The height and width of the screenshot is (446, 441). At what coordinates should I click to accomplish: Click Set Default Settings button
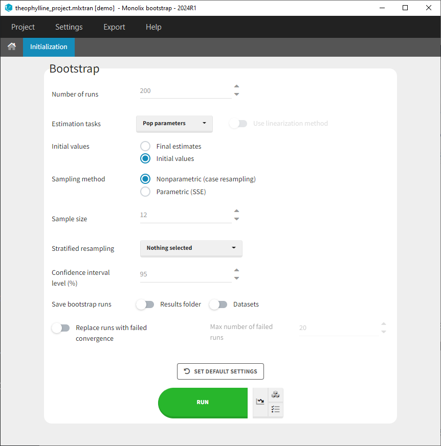coord(220,371)
